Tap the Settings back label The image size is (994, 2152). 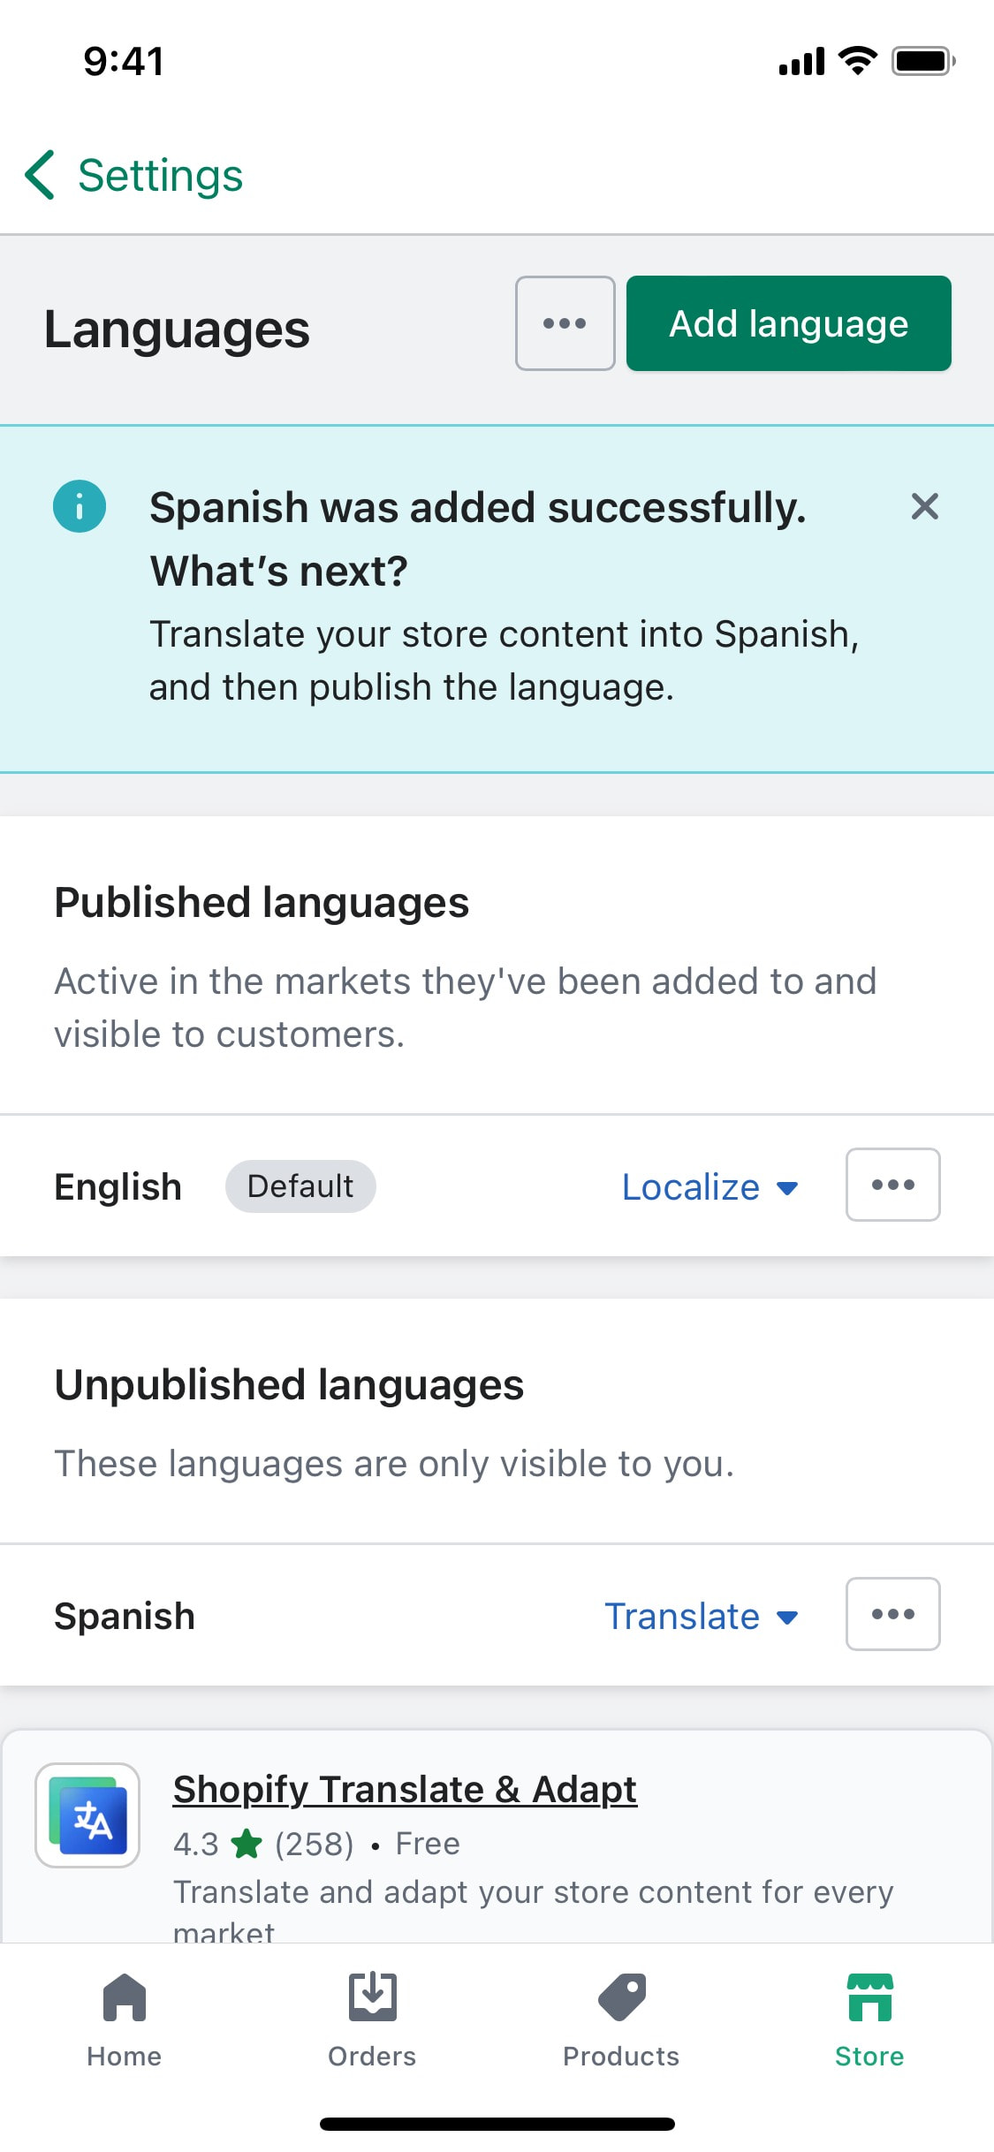(x=160, y=175)
